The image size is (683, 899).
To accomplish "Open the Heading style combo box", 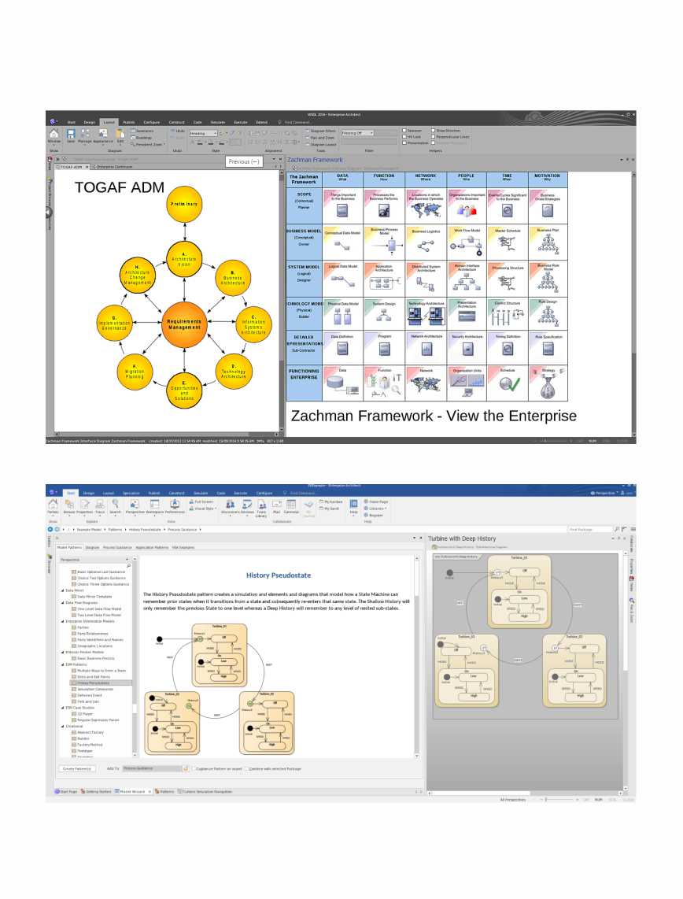I will tap(204, 134).
